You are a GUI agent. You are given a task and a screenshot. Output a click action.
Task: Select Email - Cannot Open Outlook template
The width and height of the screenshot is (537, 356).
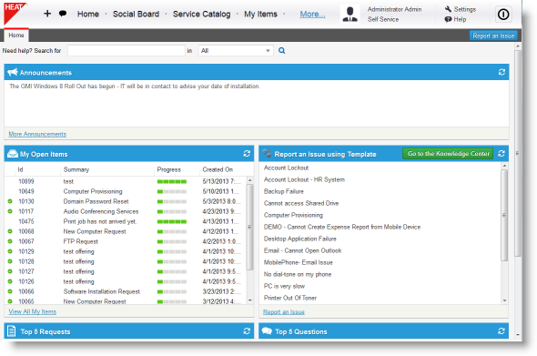click(x=302, y=250)
